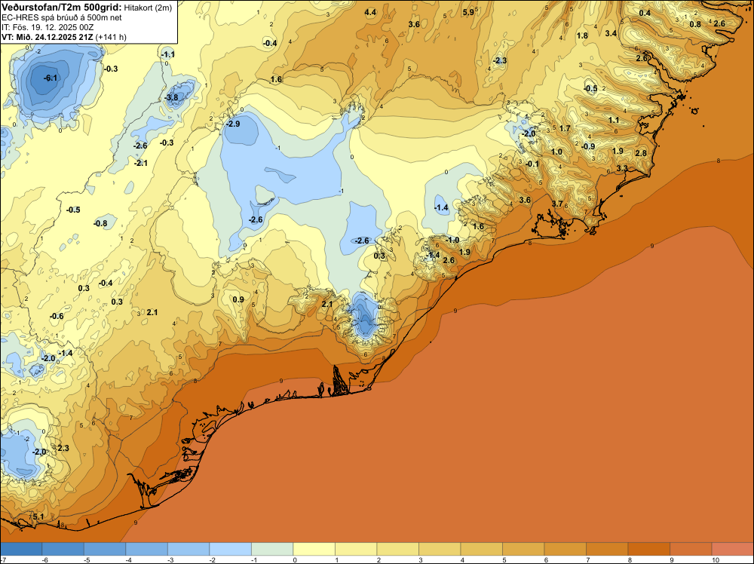Click the -2.9 temperature value

233,124
